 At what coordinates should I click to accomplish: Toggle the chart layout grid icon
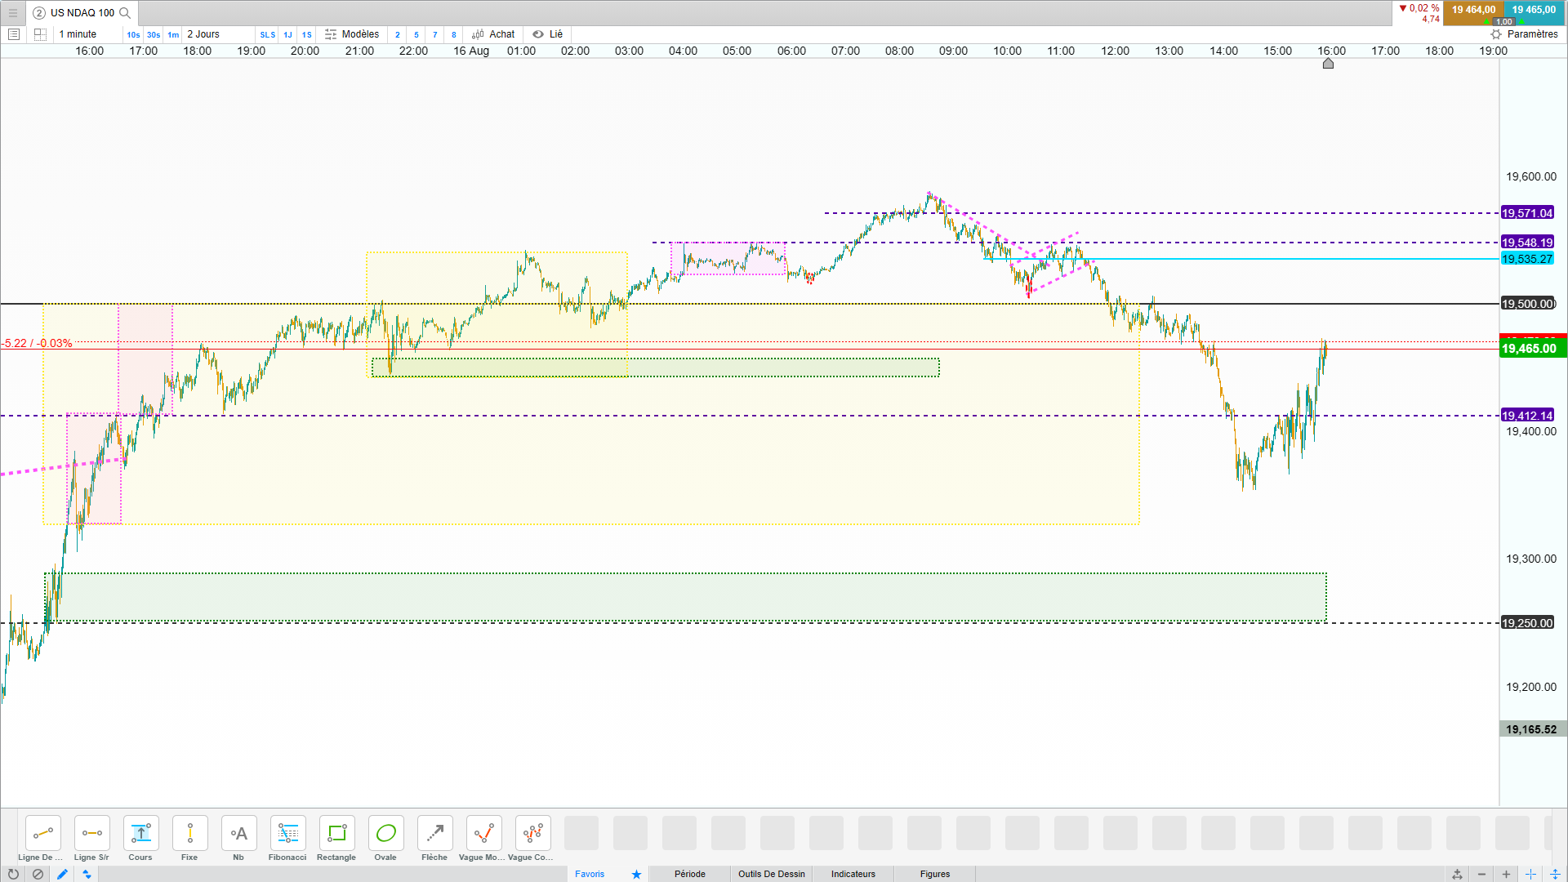click(40, 34)
